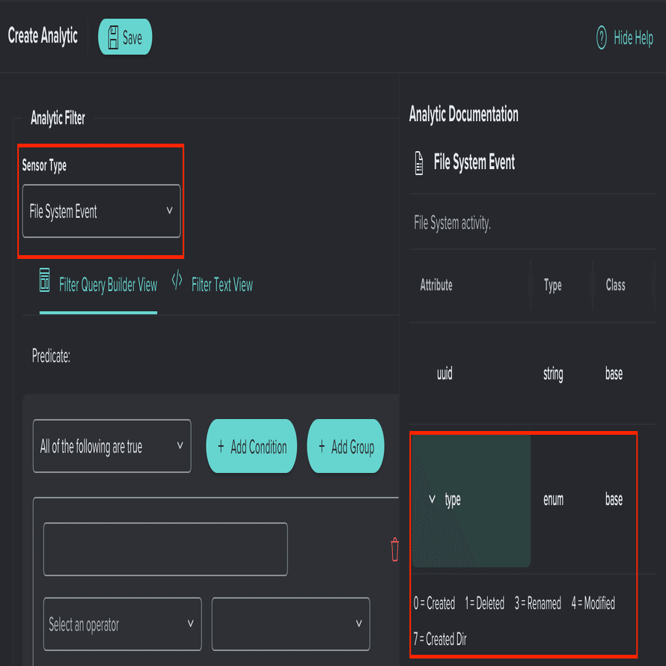Click the code brackets Filter Text View icon

point(177,280)
